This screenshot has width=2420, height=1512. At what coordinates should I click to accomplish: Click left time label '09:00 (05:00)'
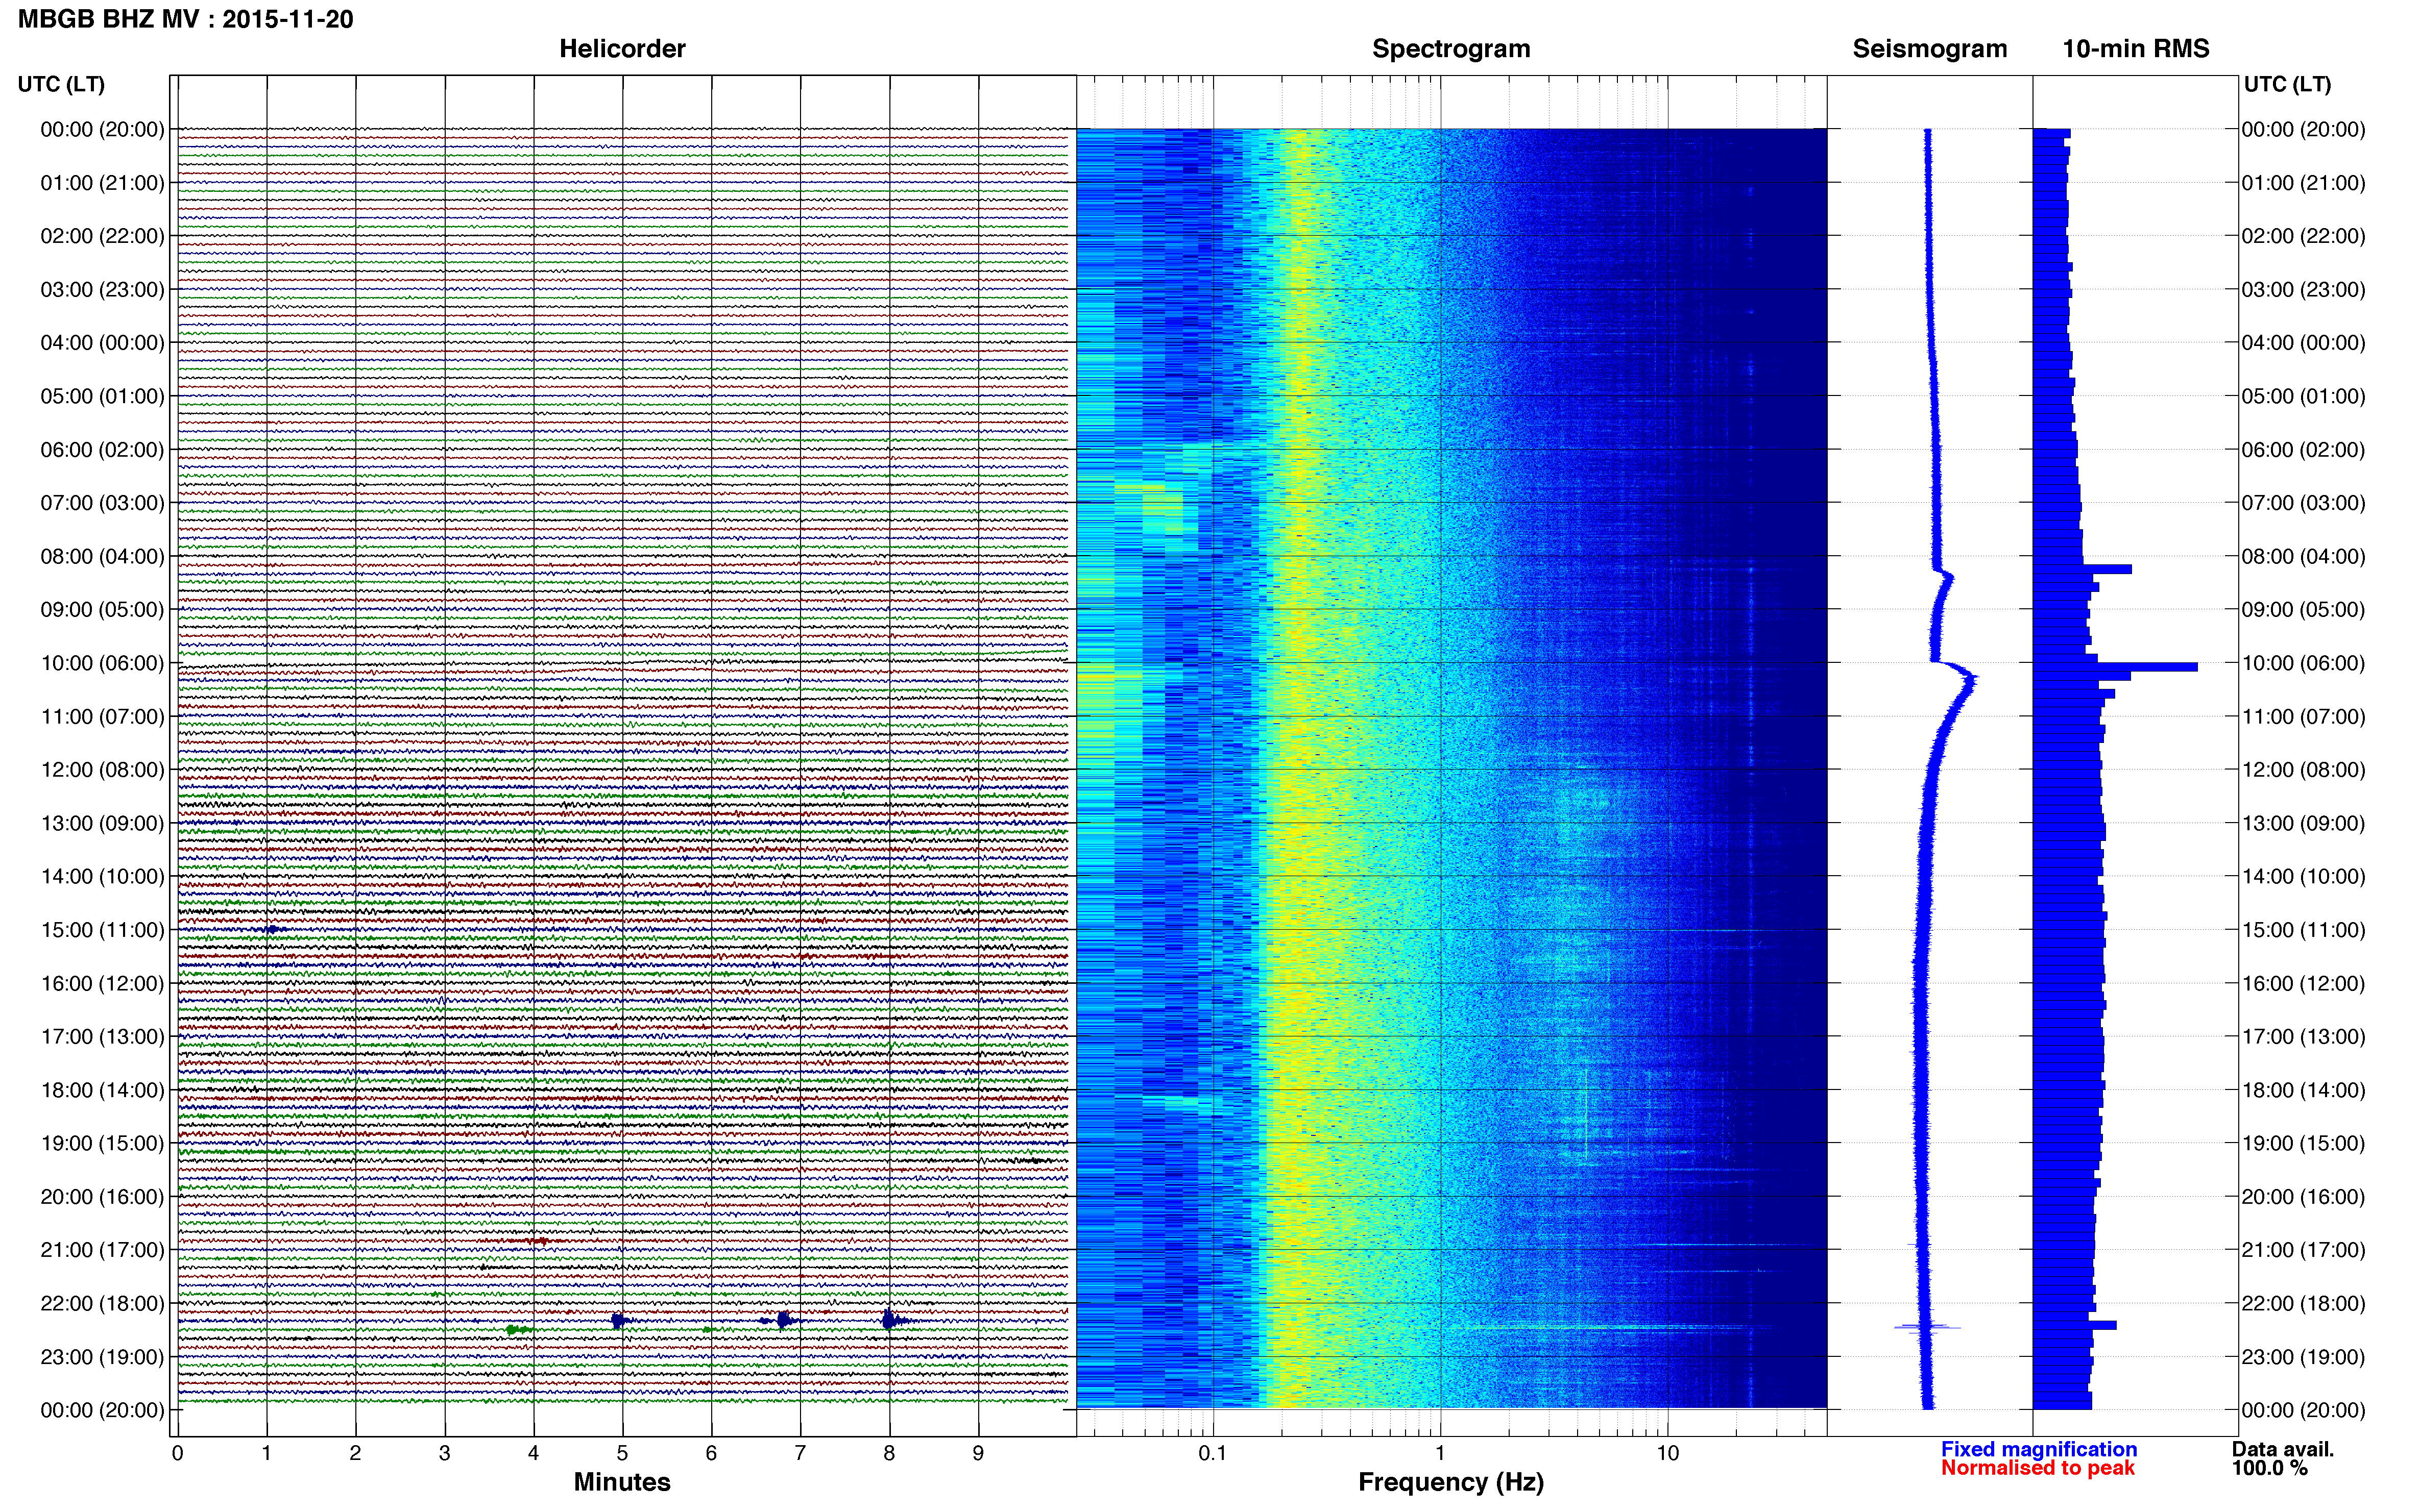pos(102,610)
